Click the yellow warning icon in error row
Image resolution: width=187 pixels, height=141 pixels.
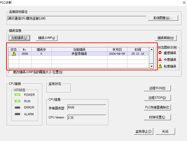pos(13,54)
